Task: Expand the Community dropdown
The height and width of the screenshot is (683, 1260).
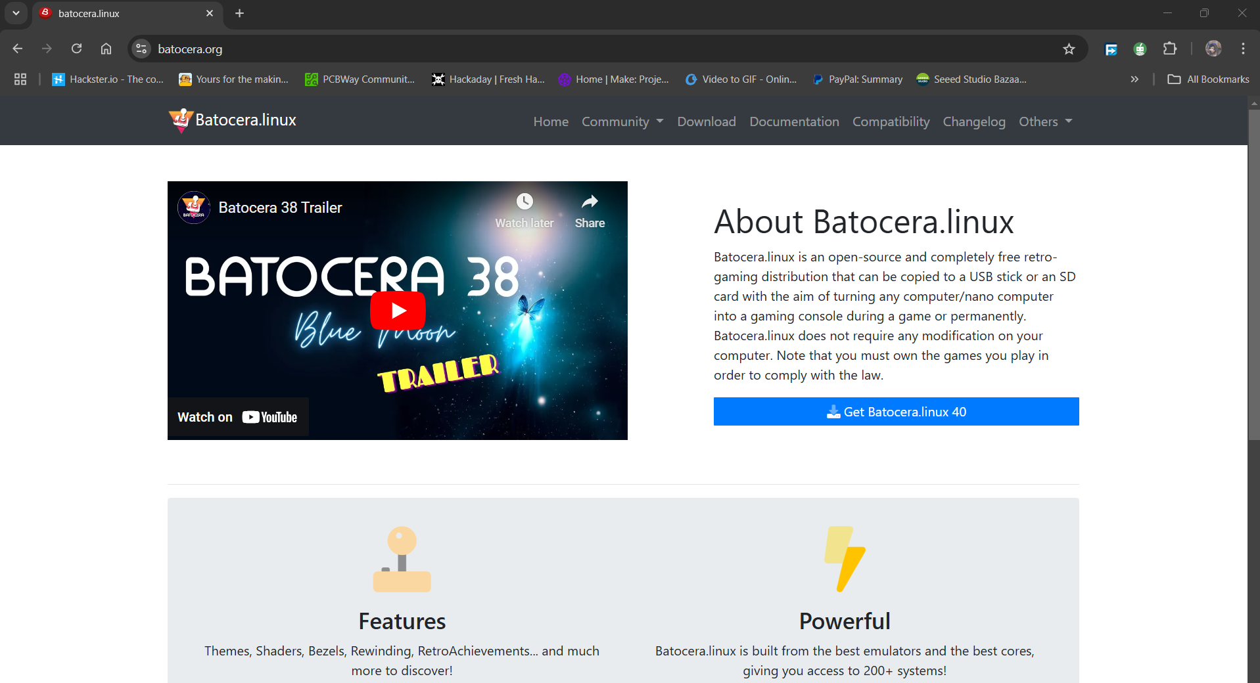Action: pos(622,121)
